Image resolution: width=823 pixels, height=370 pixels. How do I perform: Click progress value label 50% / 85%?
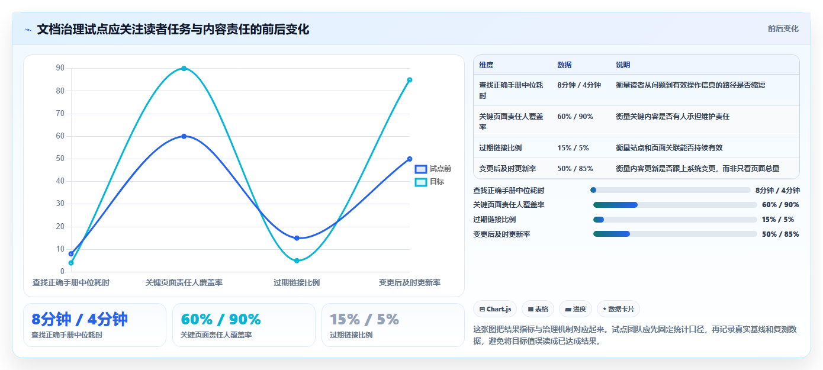[780, 234]
